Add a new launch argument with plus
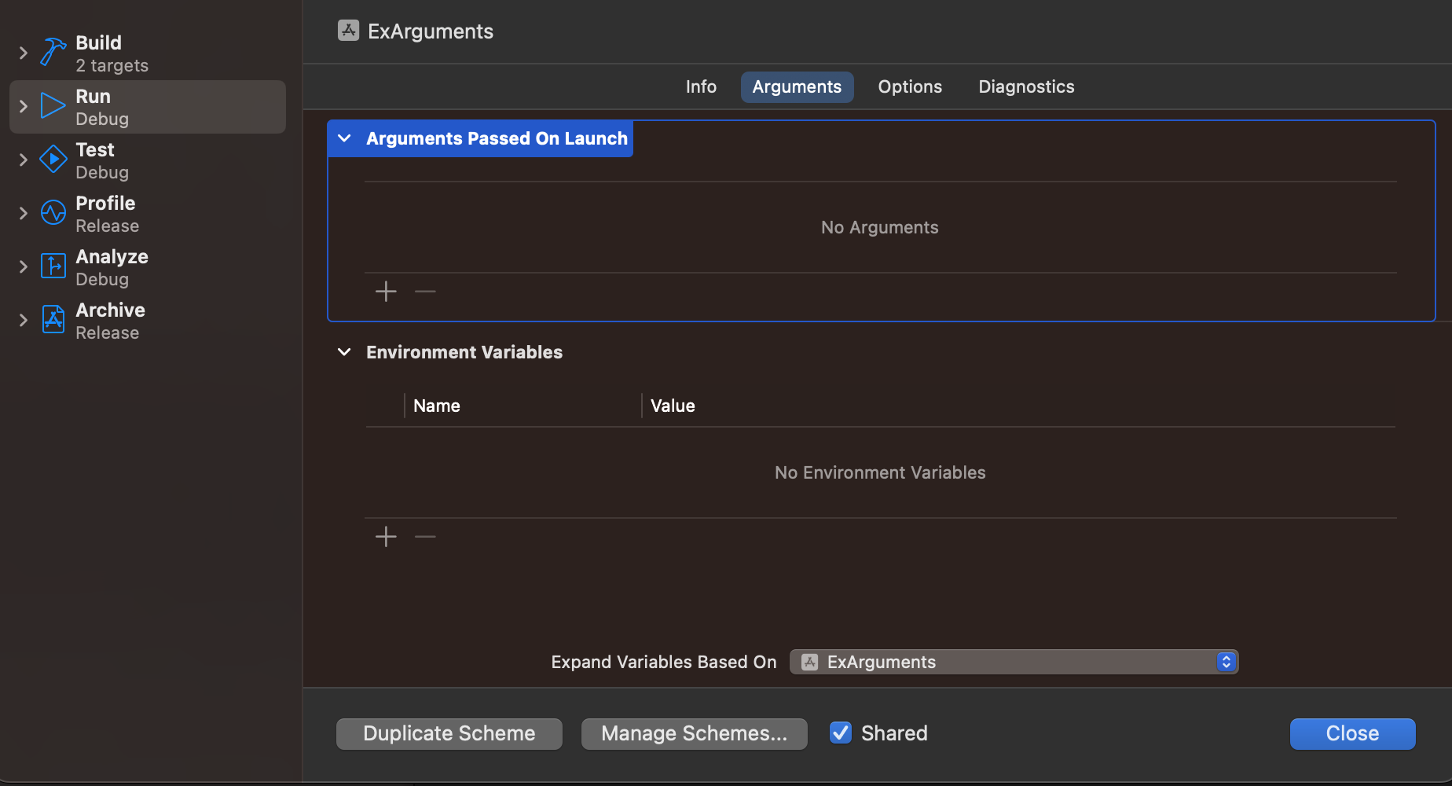The image size is (1452, 786). [386, 292]
